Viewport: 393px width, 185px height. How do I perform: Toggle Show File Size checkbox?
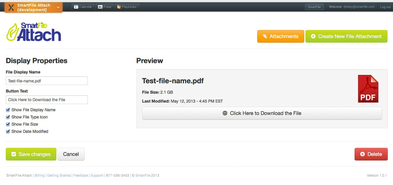click(8, 124)
